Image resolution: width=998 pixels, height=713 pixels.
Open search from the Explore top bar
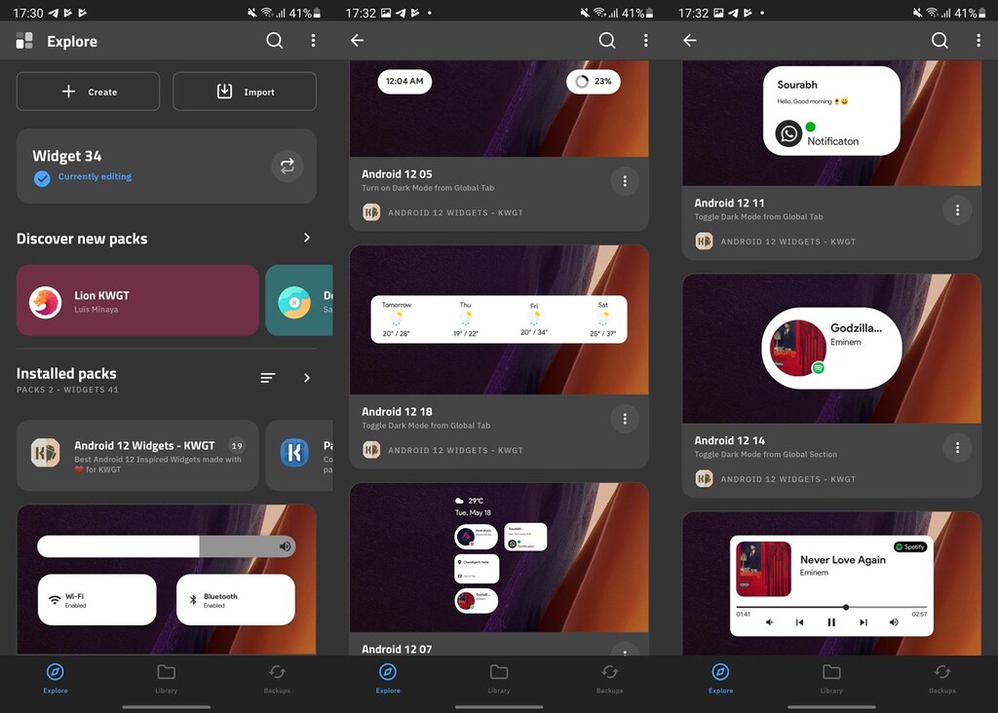tap(274, 41)
